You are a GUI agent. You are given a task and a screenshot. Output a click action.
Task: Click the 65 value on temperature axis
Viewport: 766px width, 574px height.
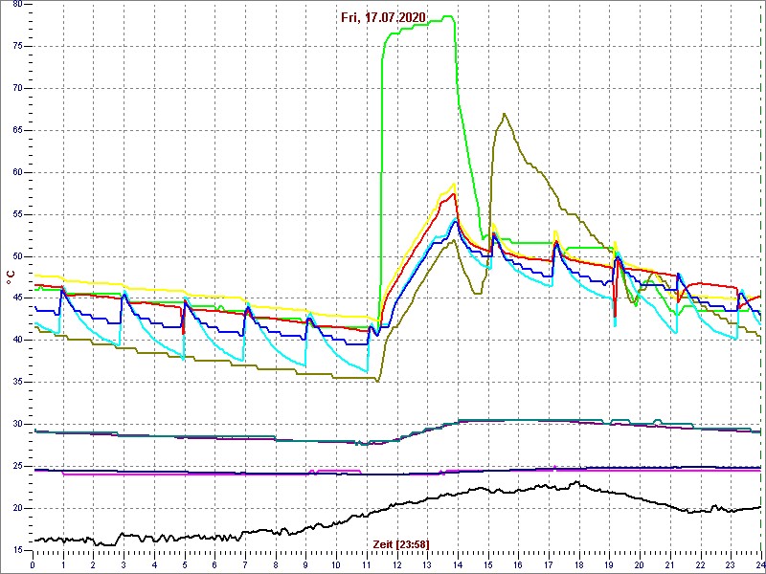click(x=17, y=130)
